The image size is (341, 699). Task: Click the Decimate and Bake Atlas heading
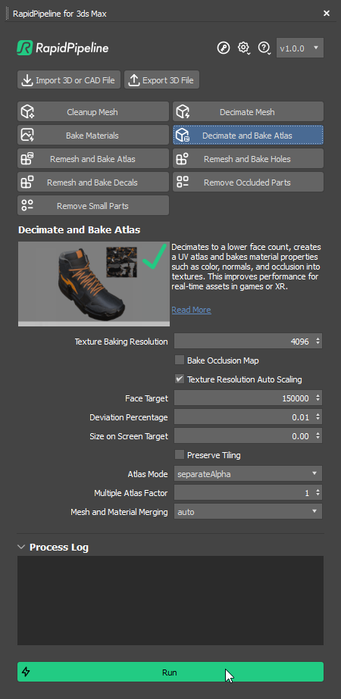(x=79, y=230)
